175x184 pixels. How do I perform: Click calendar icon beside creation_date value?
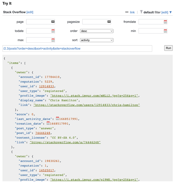click(48, 123)
